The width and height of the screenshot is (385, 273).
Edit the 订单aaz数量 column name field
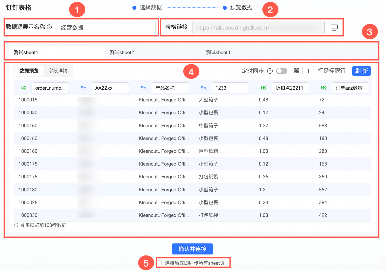tap(350, 88)
